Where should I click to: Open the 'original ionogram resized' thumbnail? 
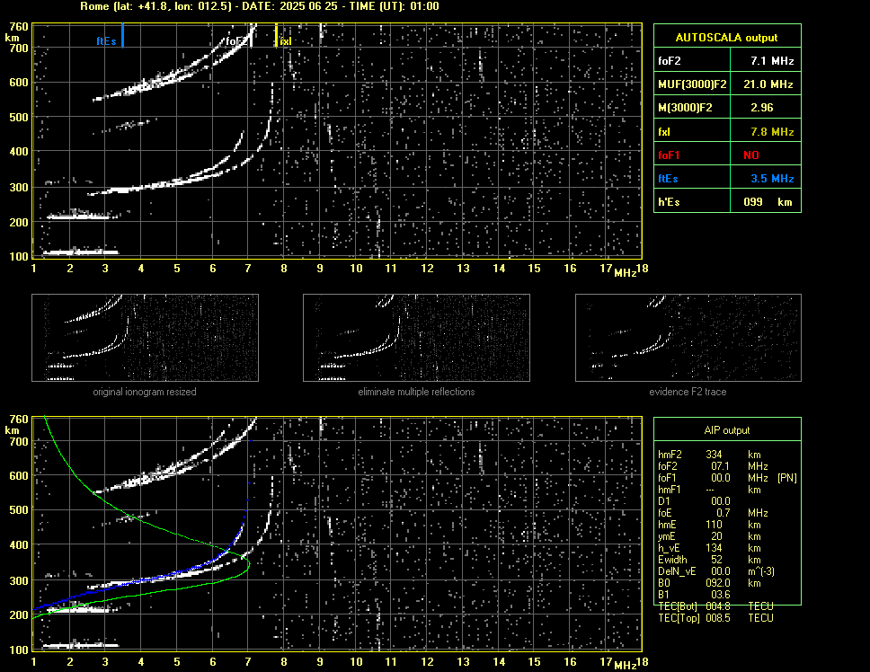[x=145, y=338]
